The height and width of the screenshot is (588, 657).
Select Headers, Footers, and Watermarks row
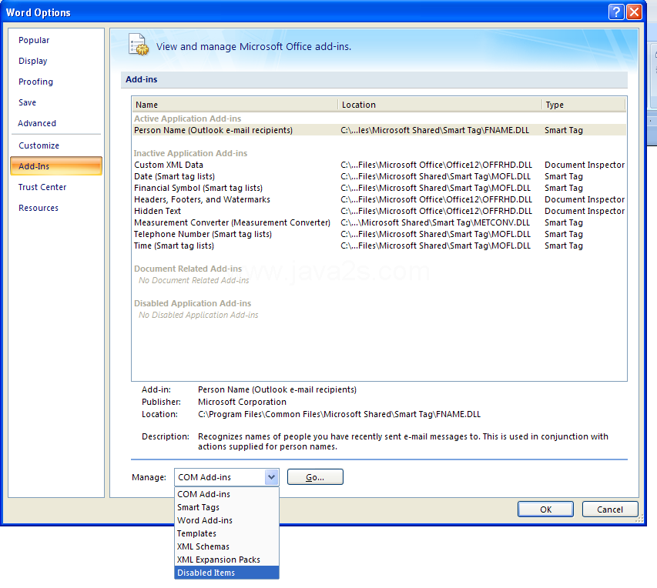[x=379, y=200]
